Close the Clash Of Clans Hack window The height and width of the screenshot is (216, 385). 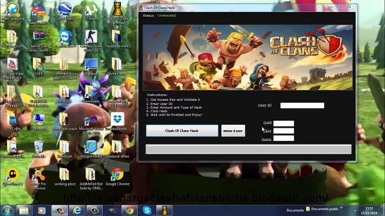(350, 7)
